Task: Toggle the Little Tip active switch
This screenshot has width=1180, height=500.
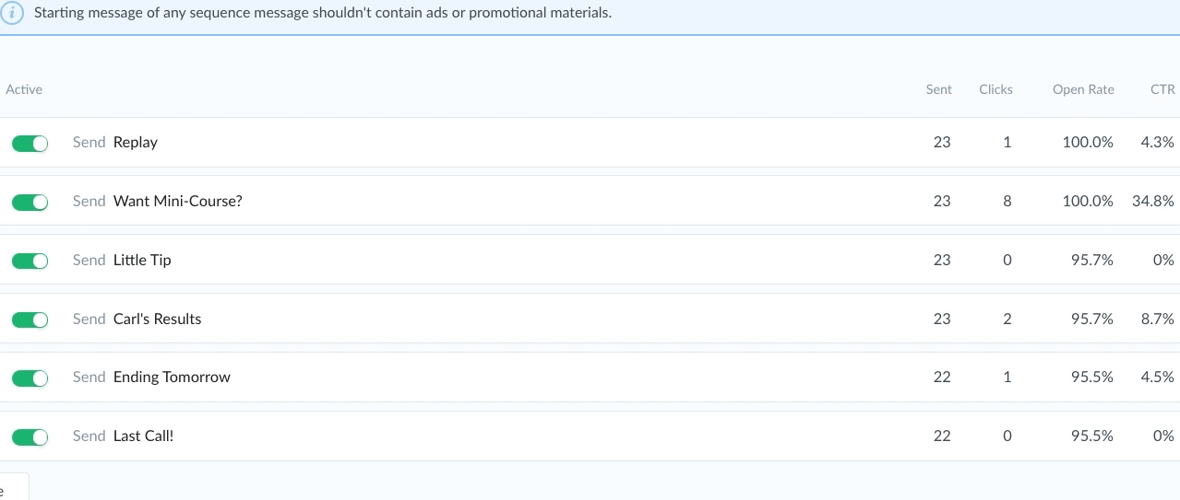Action: [x=30, y=261]
